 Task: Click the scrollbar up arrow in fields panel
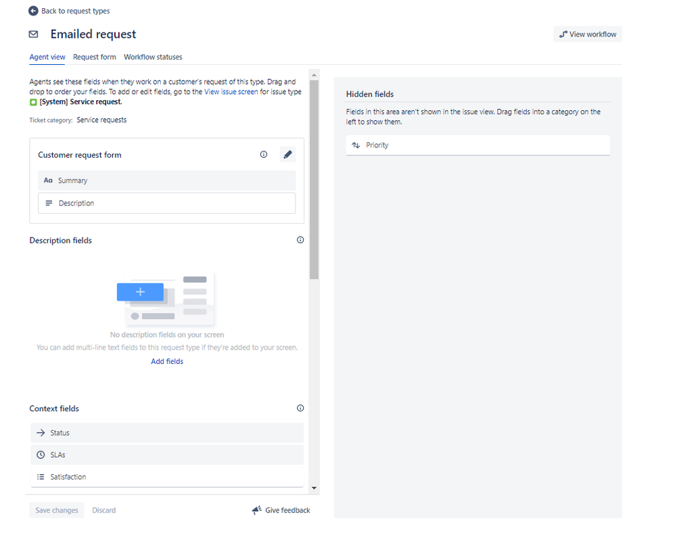click(314, 75)
